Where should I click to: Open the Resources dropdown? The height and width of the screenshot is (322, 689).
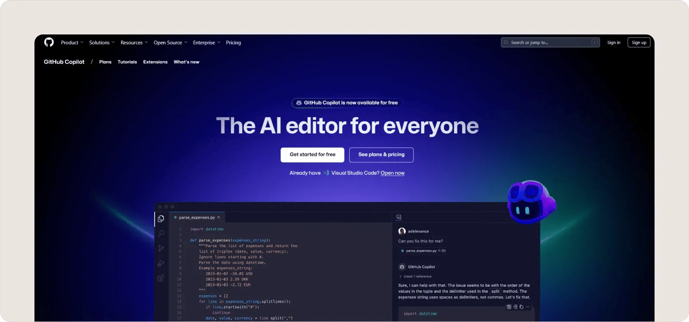134,43
